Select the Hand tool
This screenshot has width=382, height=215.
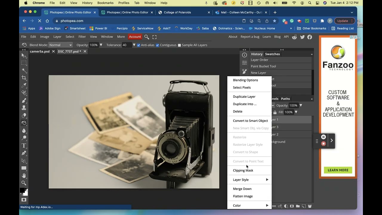coord(24,176)
